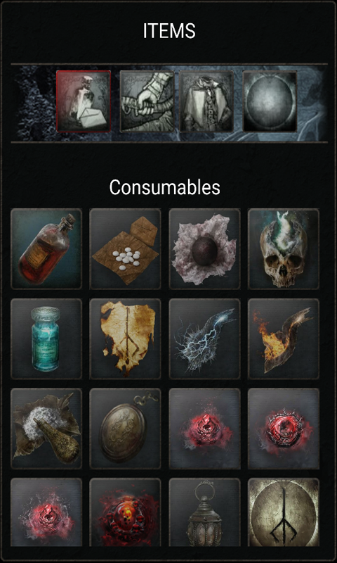This screenshot has height=563, width=337.
Task: Select the bronze oval locket item
Action: [x=126, y=429]
